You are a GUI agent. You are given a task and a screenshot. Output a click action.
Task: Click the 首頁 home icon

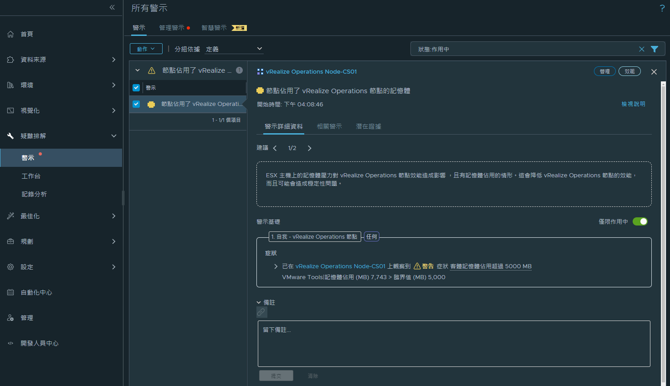[10, 34]
